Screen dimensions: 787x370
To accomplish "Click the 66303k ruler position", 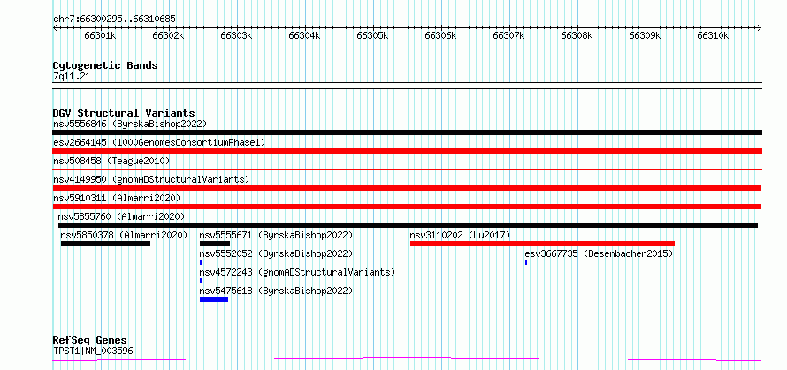I will (x=236, y=35).
